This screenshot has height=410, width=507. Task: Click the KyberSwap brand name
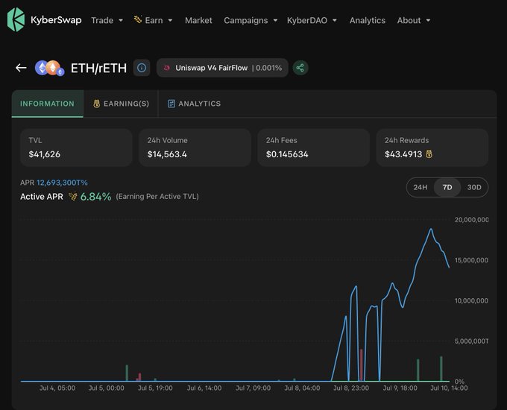click(56, 20)
